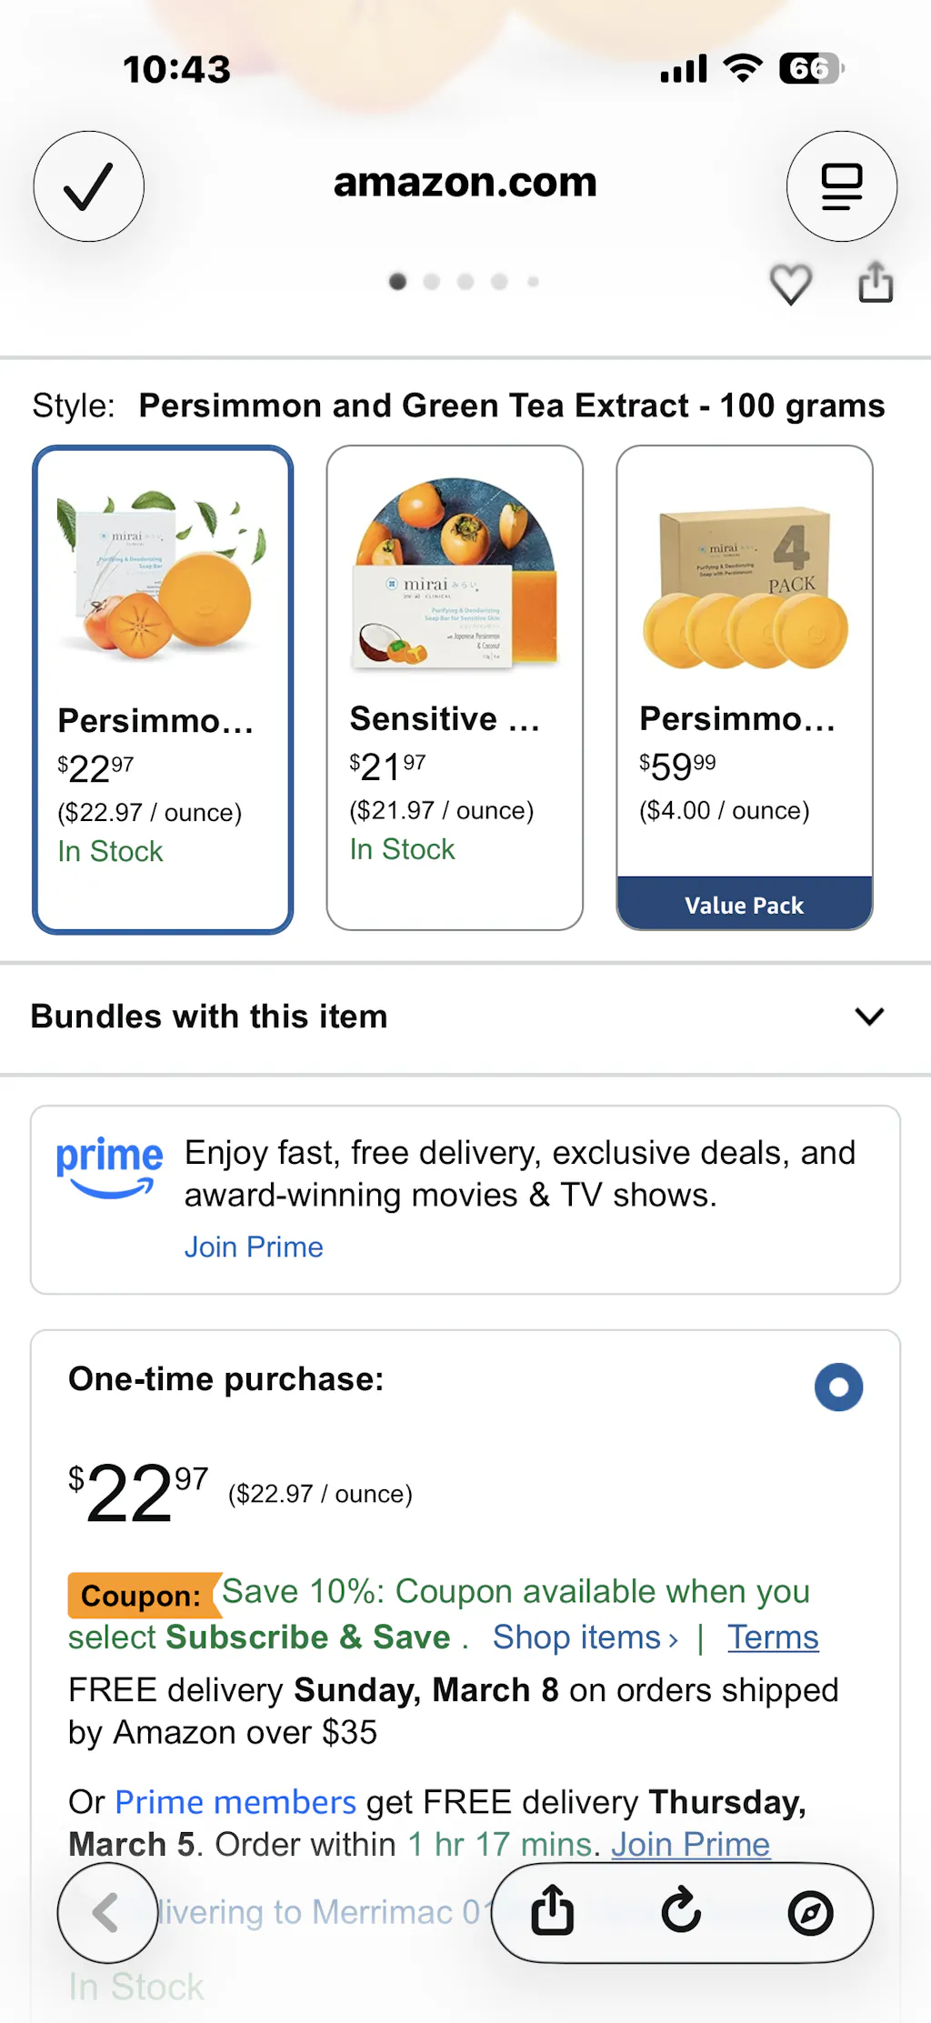The height and width of the screenshot is (2023, 931).
Task: Choose the Sensitive style option at $21.97
Action: point(455,687)
